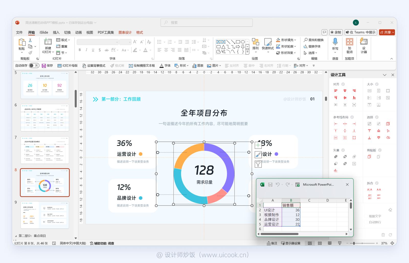Click the Format Painter brush in clipboard group
This screenshot has height=263, width=409.
[x=30, y=53]
